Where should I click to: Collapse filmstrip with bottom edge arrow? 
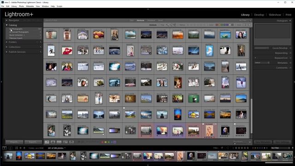(148, 165)
